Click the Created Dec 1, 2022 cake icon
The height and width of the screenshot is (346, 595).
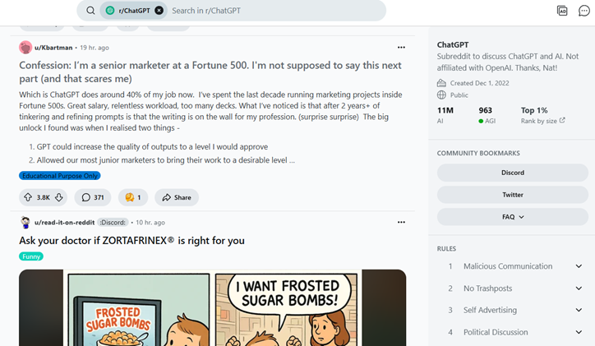tap(441, 83)
